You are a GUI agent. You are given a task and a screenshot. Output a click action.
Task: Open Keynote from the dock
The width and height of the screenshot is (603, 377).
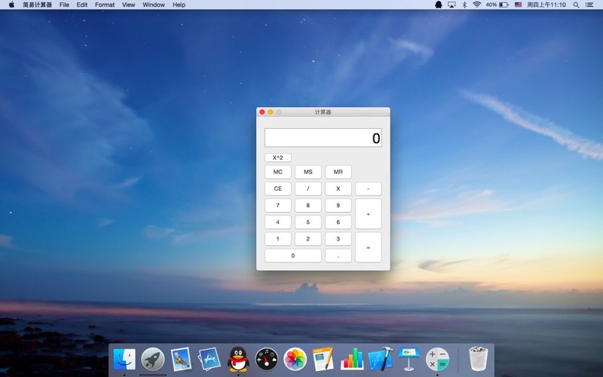409,359
